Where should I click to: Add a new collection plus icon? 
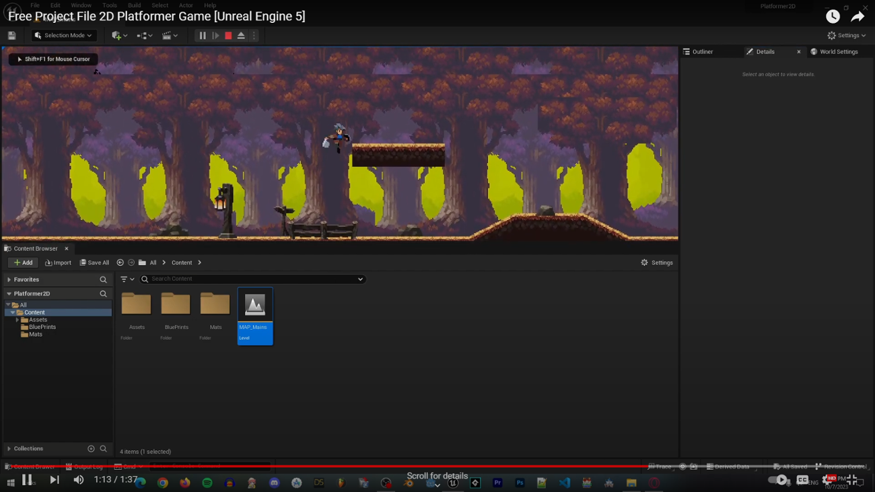coord(91,449)
